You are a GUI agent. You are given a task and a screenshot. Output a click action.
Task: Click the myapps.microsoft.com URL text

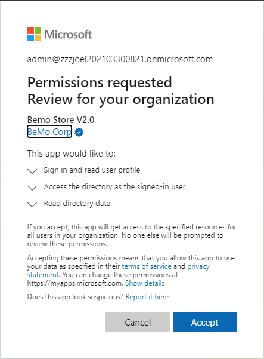(x=75, y=283)
